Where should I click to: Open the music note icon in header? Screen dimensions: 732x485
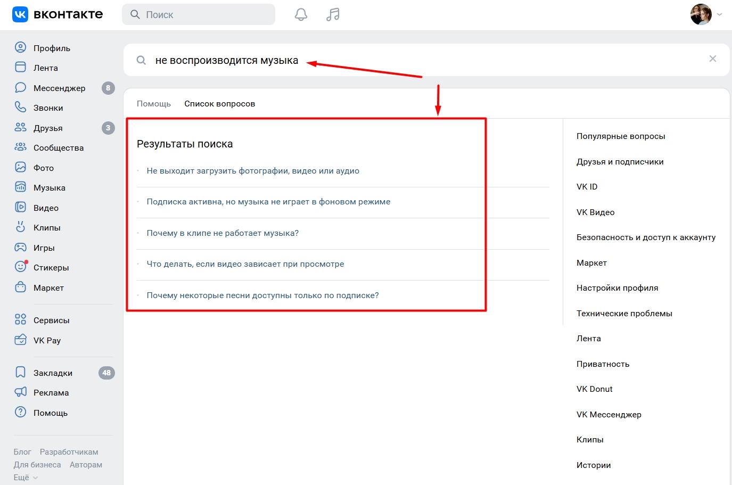(333, 14)
